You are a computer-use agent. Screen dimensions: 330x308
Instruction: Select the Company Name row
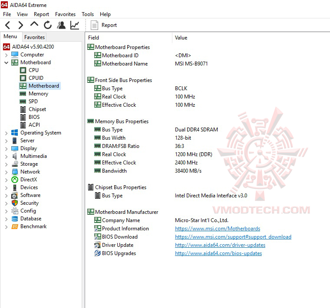(161, 220)
